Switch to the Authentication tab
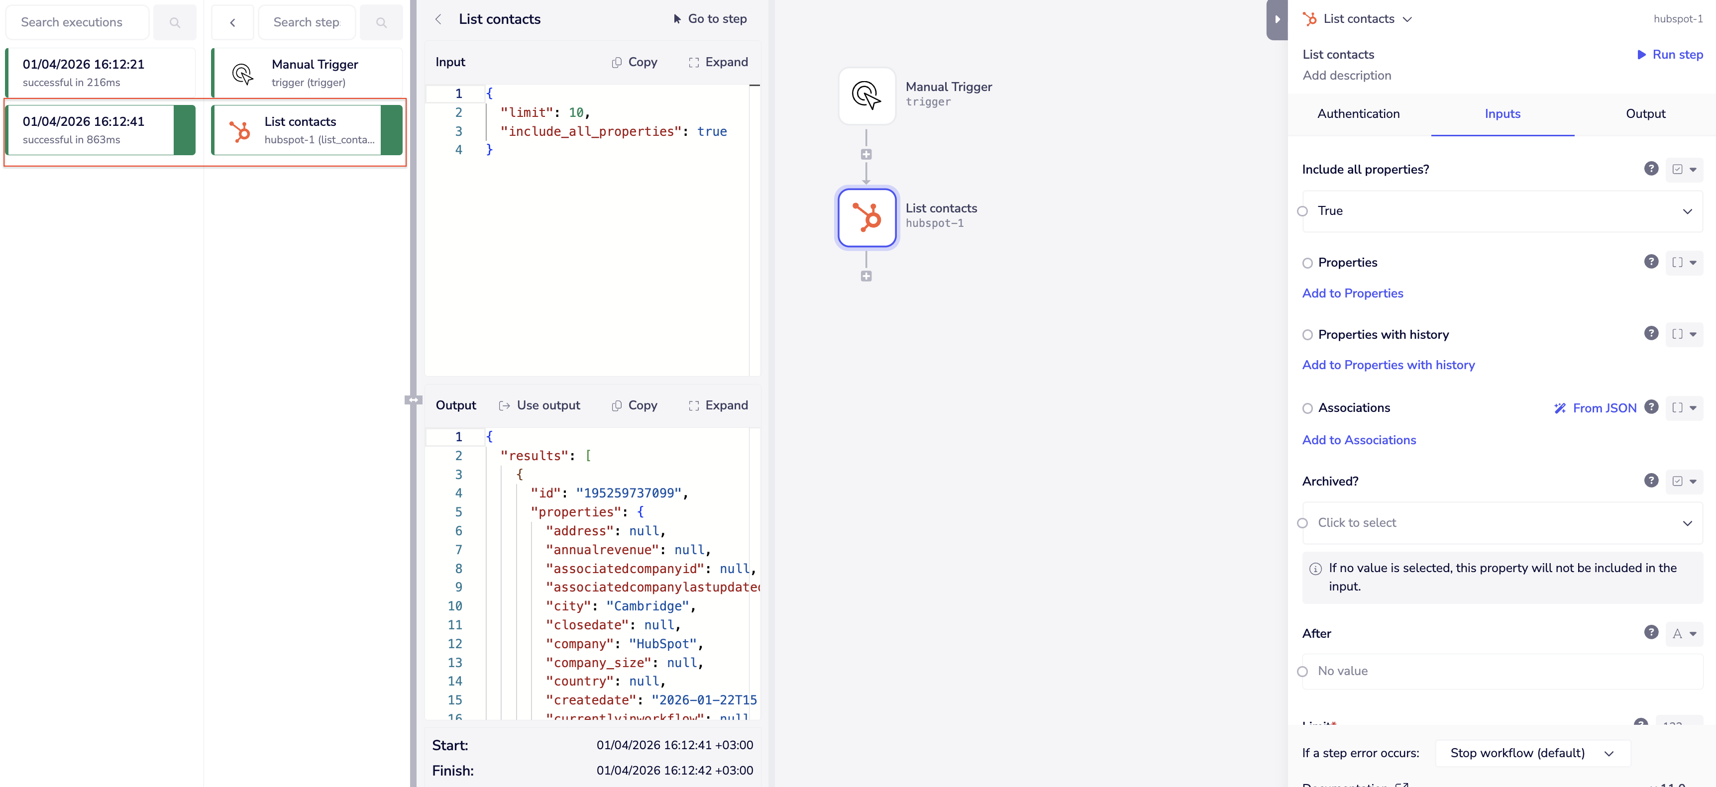 pos(1358,114)
